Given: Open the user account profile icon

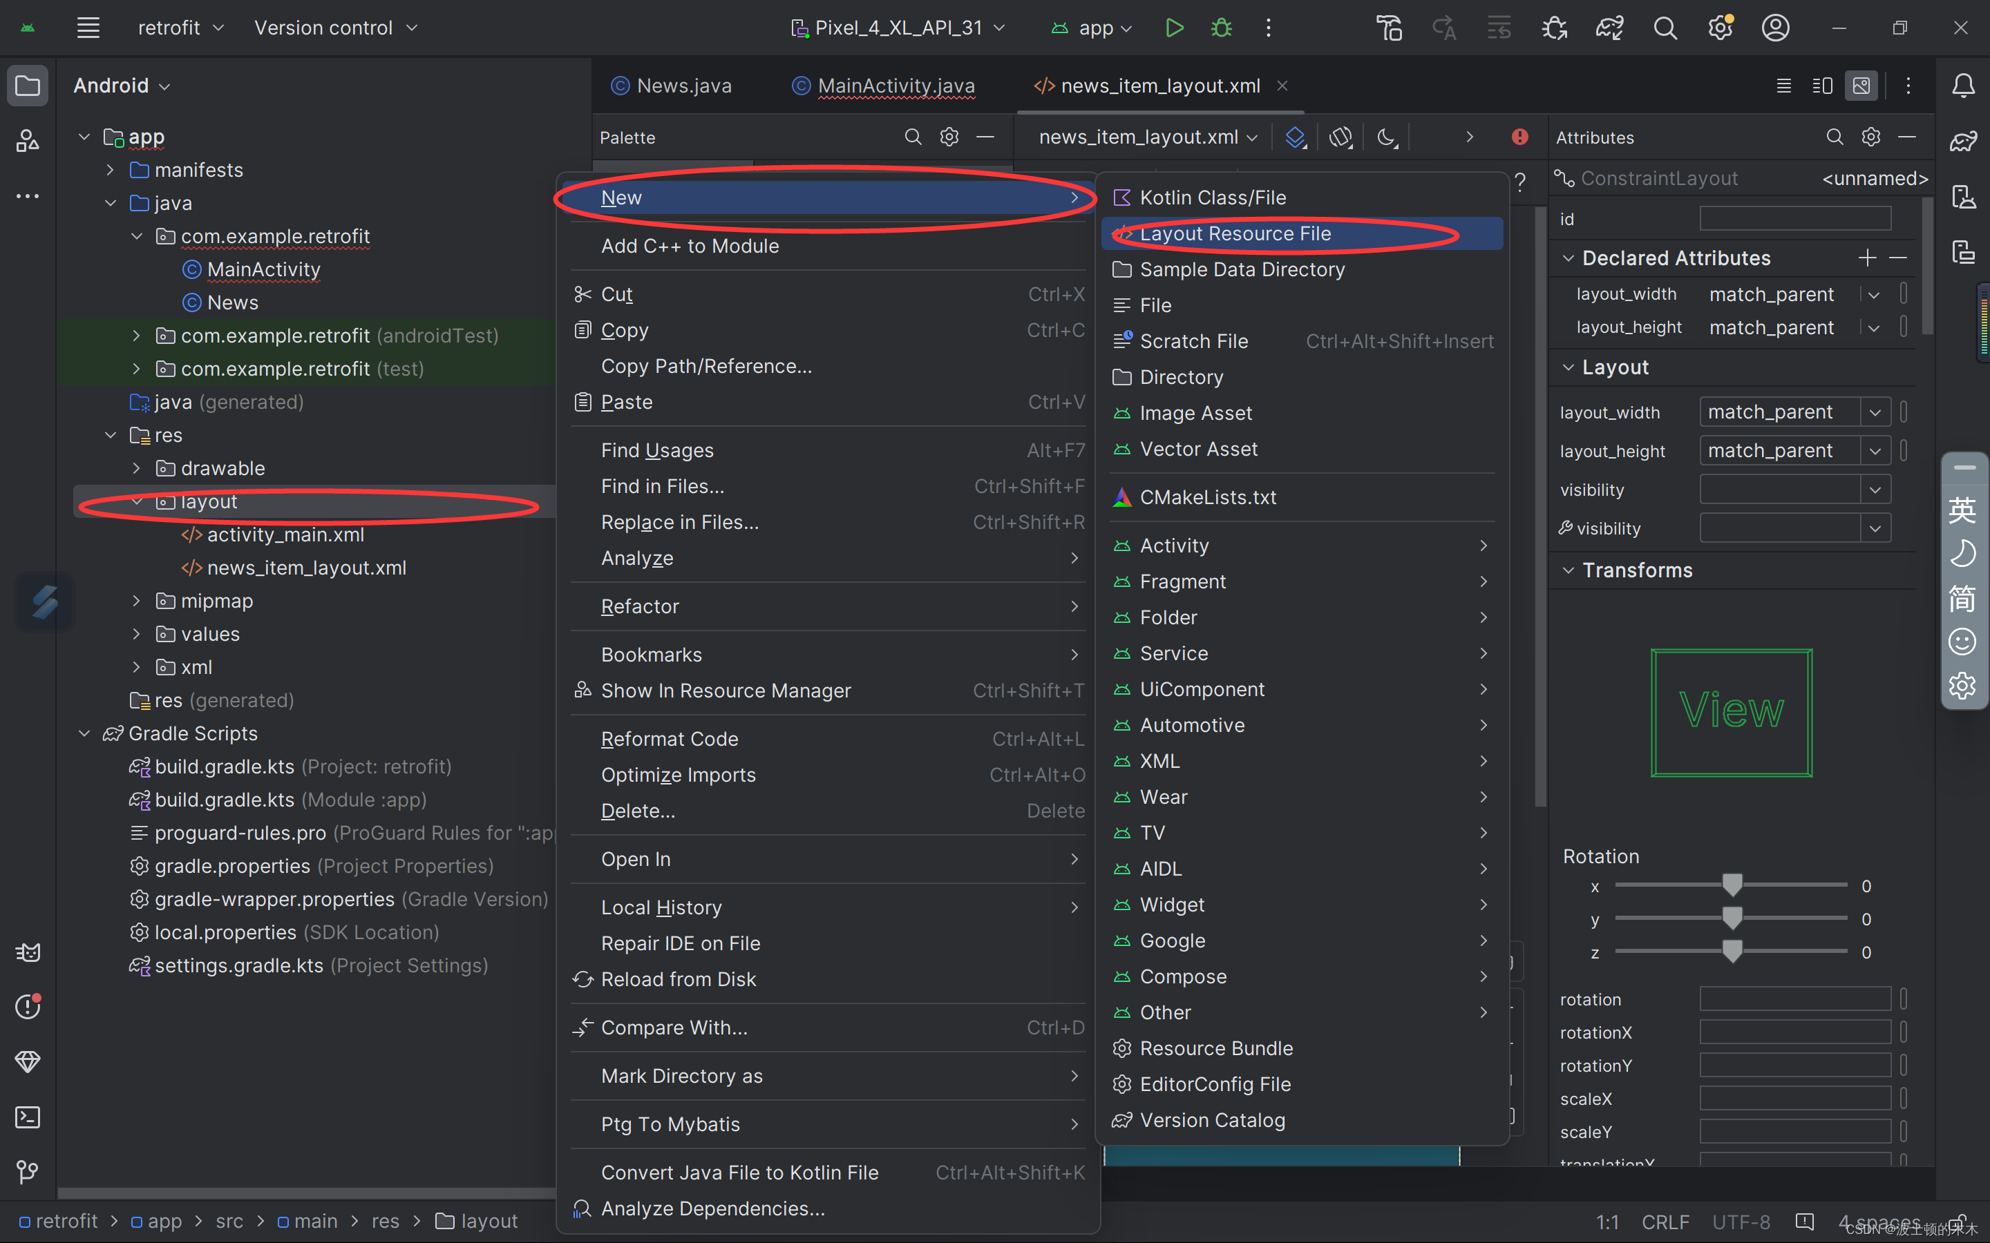Looking at the screenshot, I should click(x=1775, y=28).
